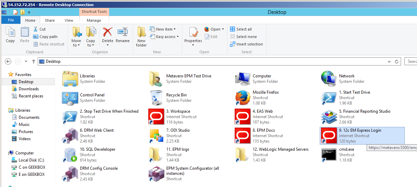Switch to the Manage ribbon tab

pos(94,20)
